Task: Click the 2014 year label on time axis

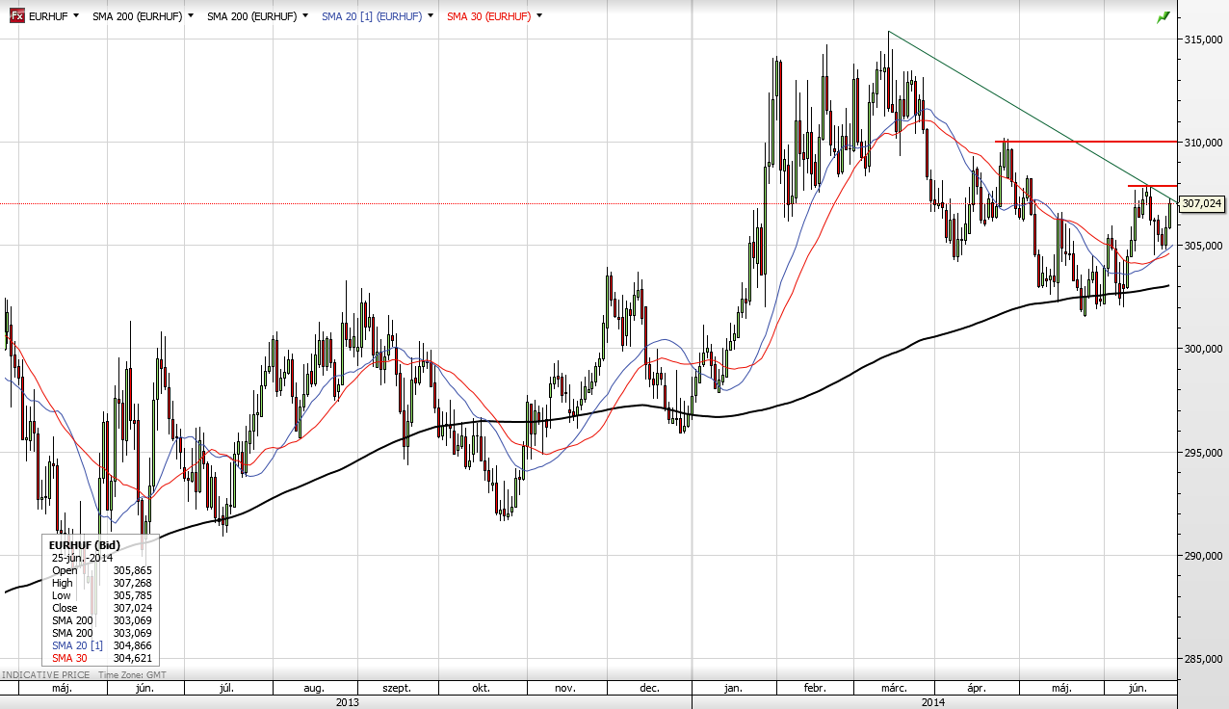Action: click(x=932, y=702)
